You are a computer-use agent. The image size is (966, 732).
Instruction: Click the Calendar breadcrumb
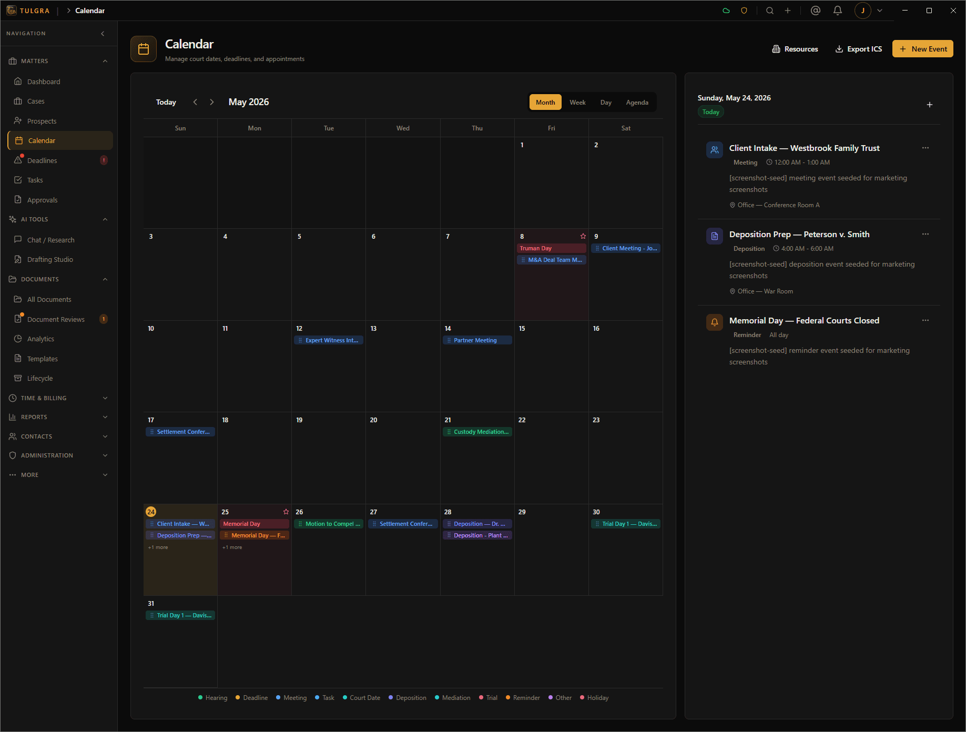coord(90,11)
